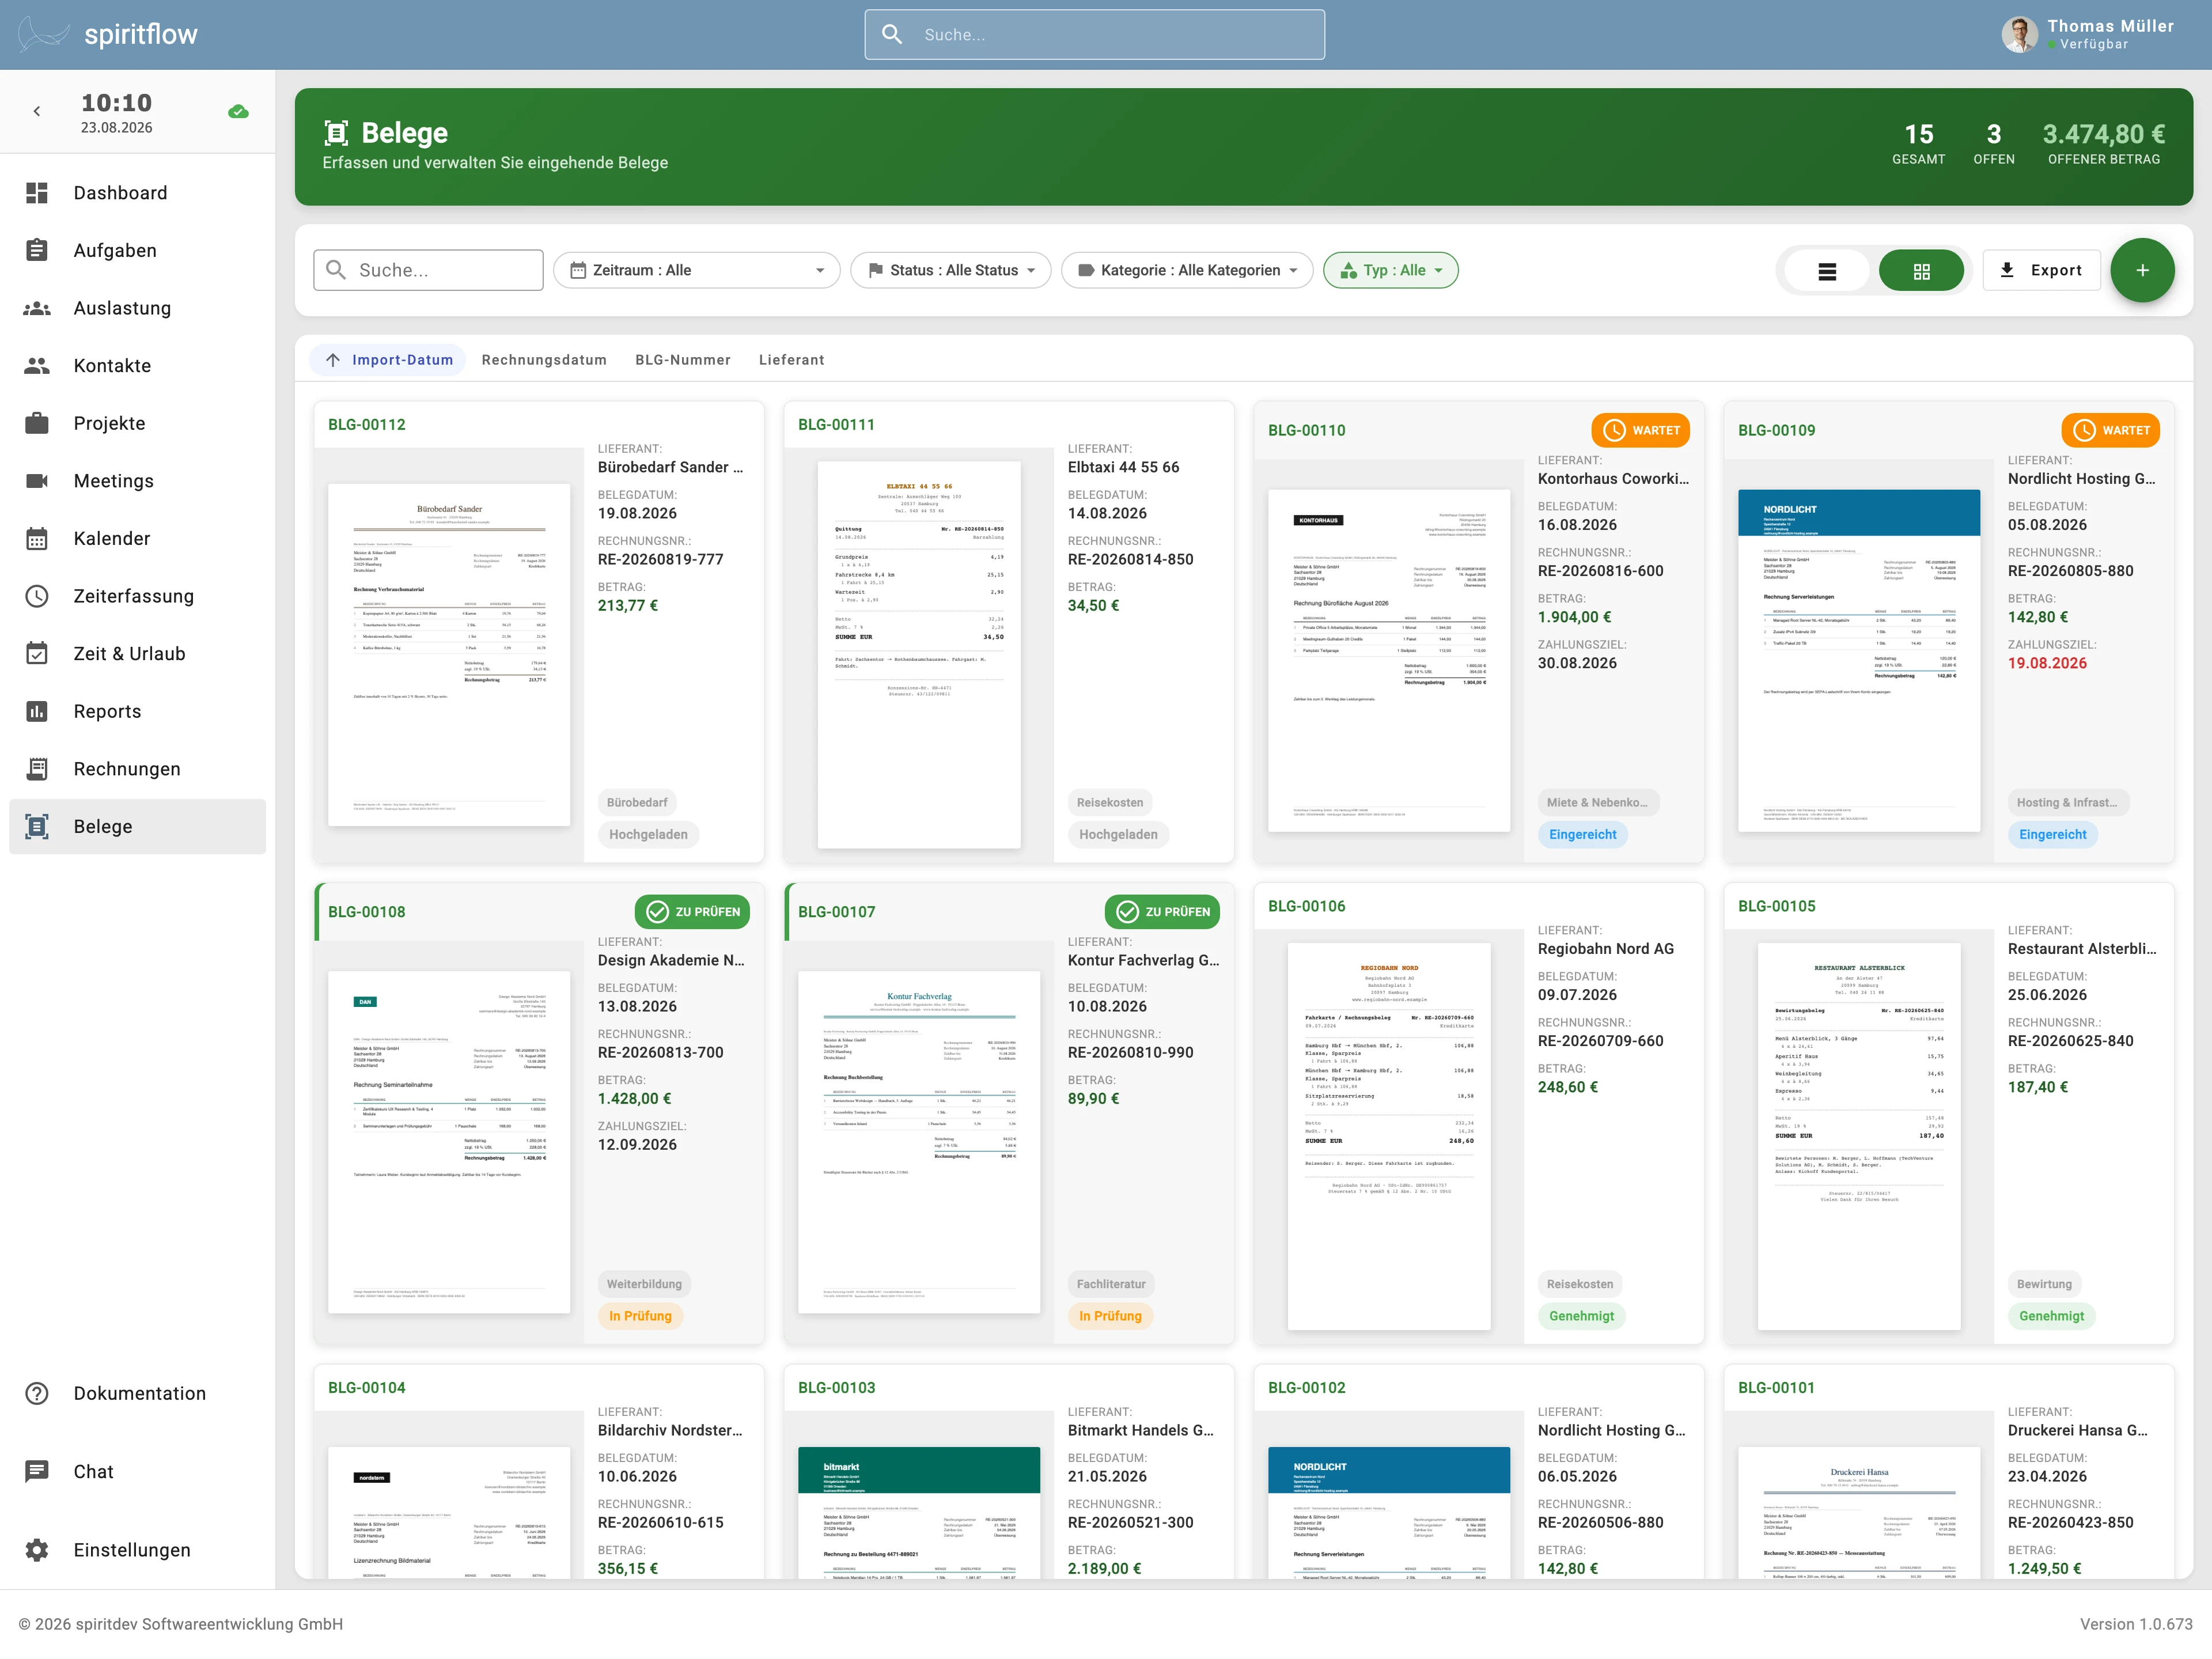This screenshot has height=1659, width=2212.
Task: Open the Kontakte people icon
Action: (37, 366)
